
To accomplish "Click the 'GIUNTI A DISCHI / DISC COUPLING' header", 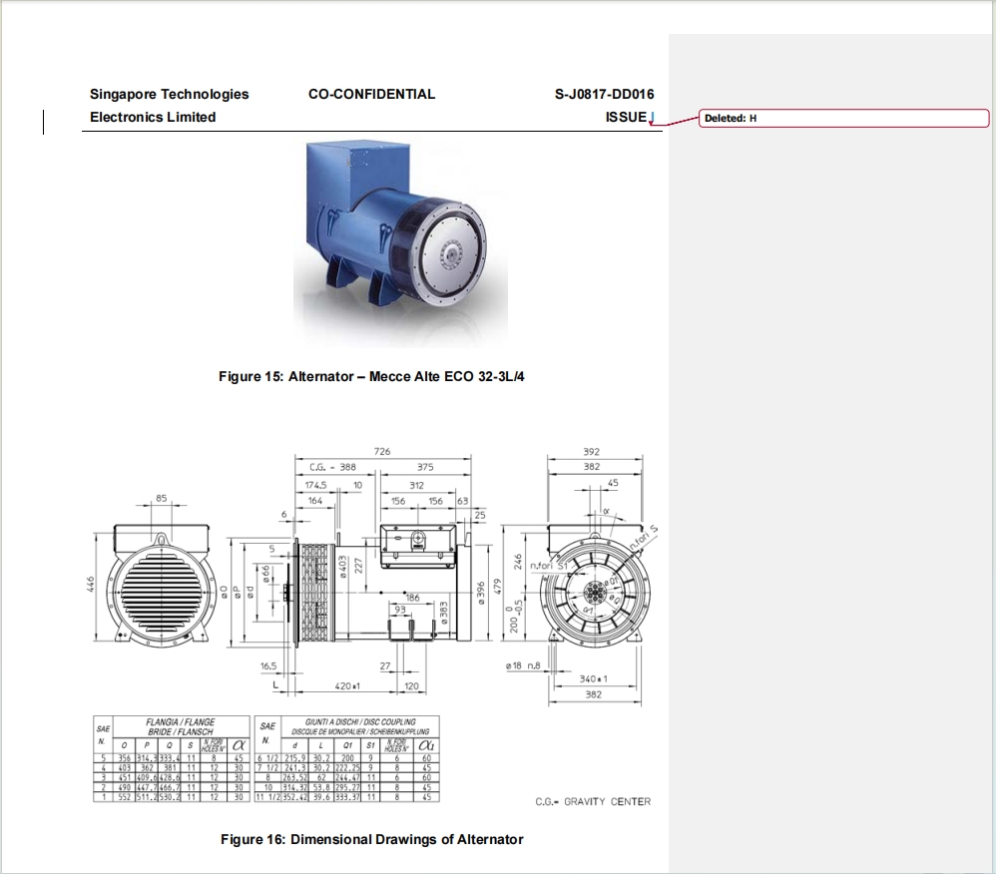I will point(360,722).
